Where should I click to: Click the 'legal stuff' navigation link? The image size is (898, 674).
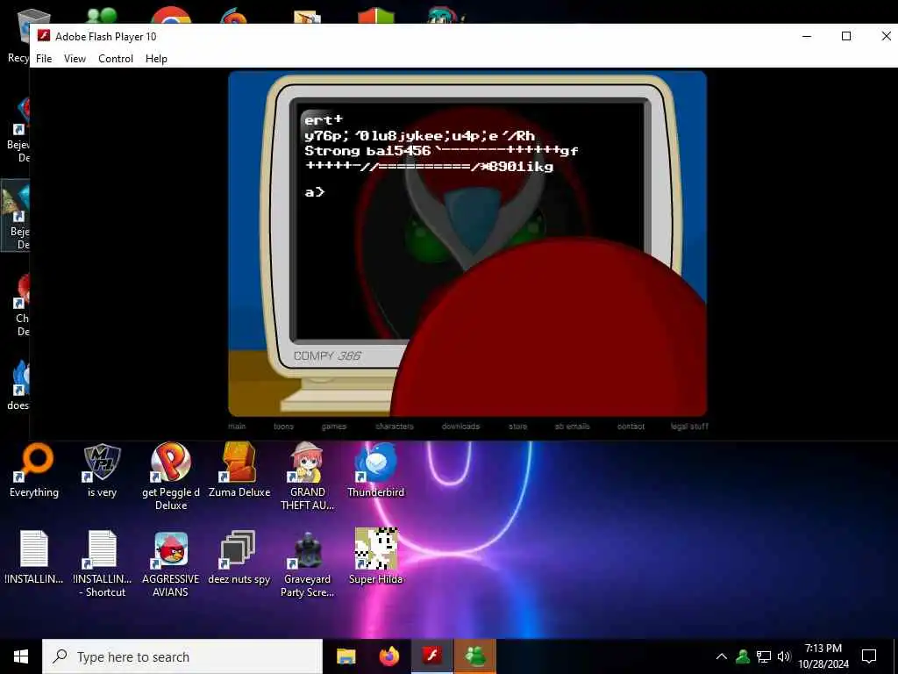click(x=689, y=427)
